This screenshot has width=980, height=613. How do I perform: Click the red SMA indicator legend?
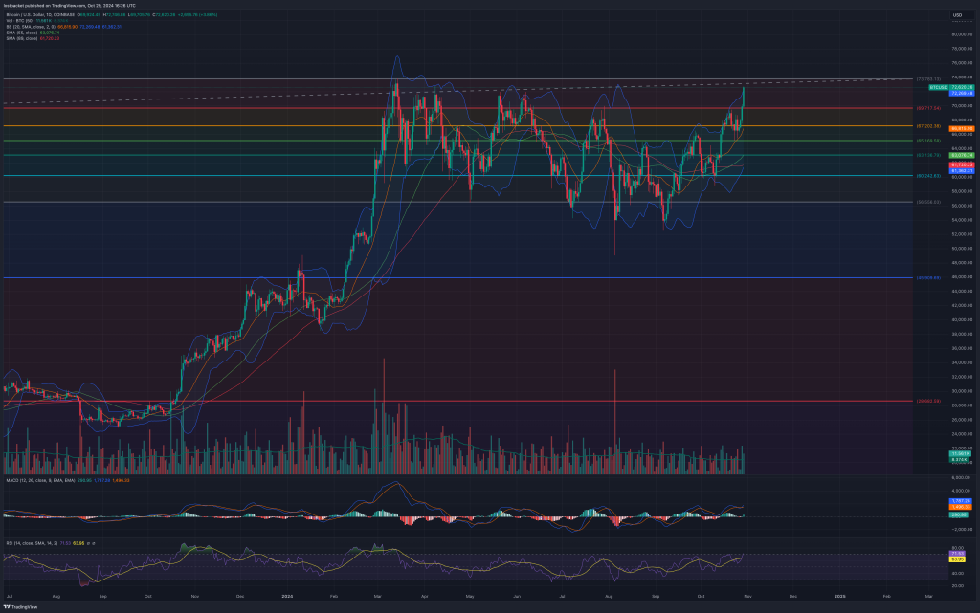[x=22, y=38]
